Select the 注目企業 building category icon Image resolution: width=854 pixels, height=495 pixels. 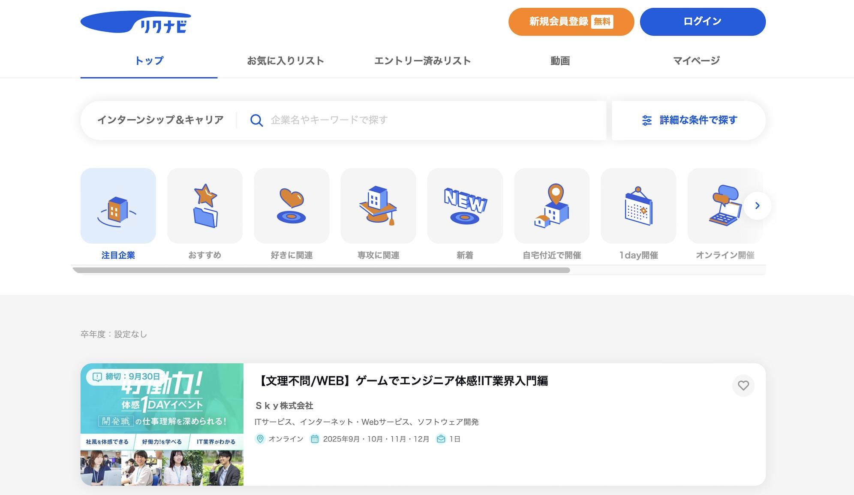(x=118, y=206)
